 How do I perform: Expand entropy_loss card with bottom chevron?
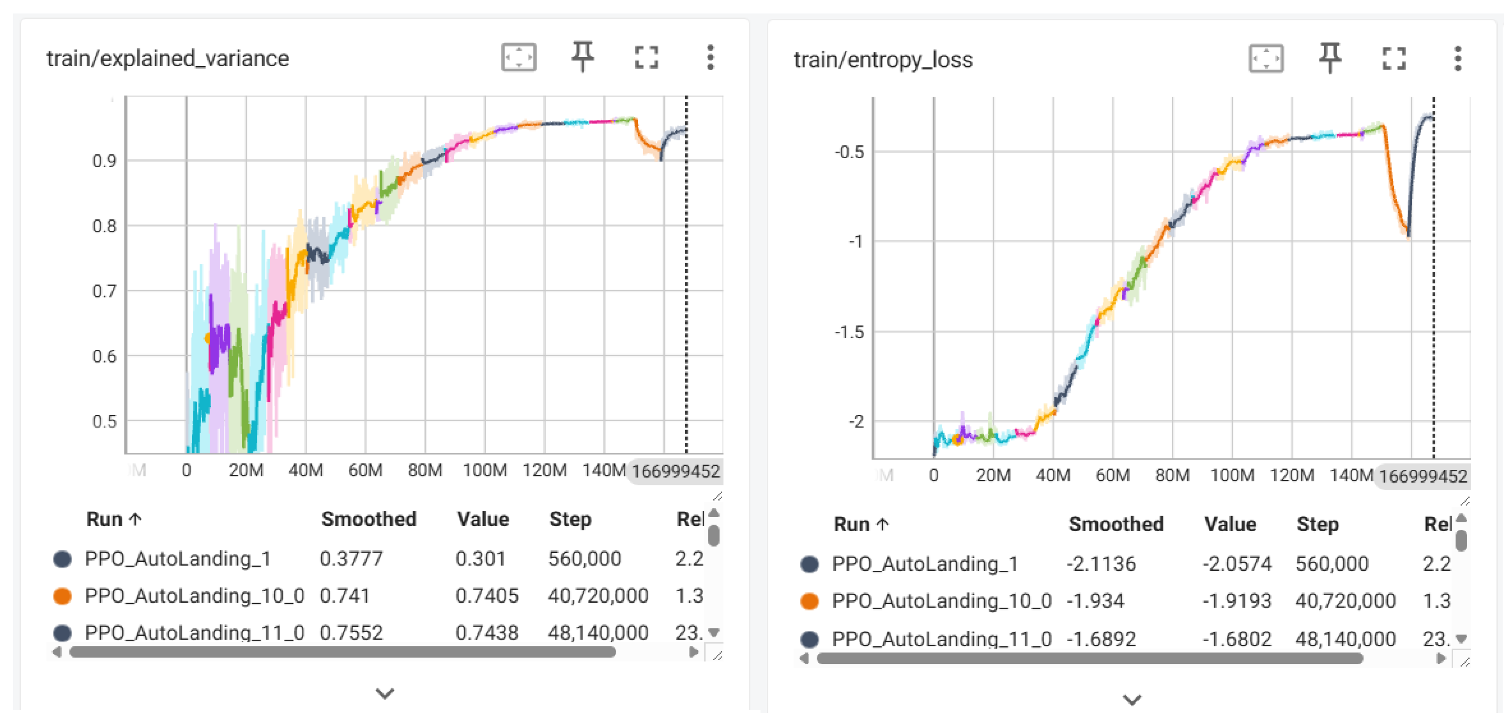1132,699
